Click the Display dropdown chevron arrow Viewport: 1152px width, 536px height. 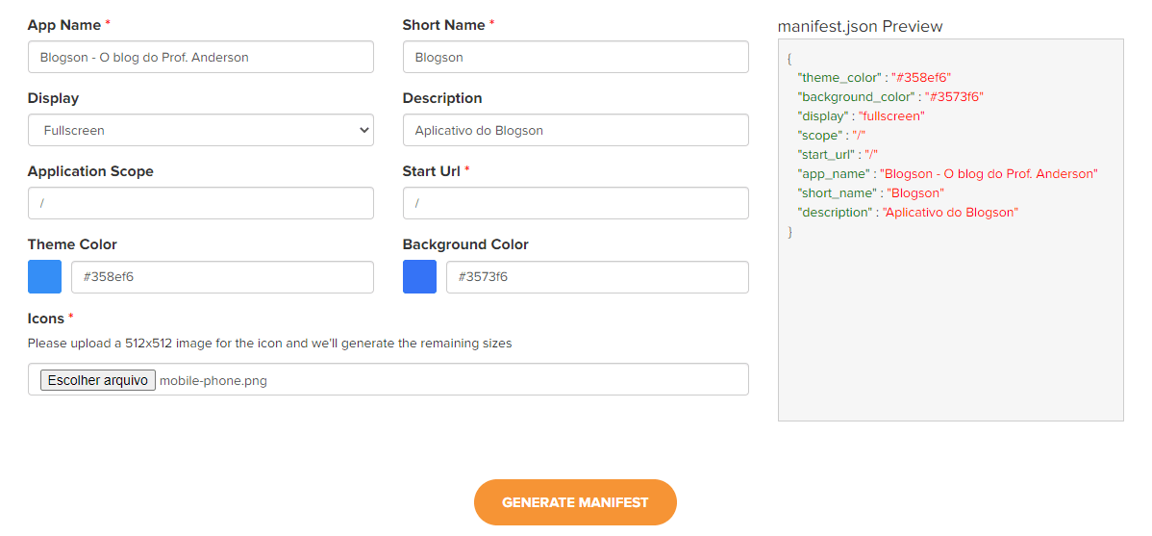click(x=363, y=130)
